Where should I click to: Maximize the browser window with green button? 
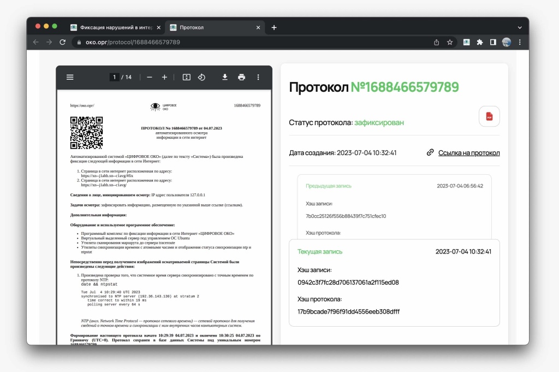tap(55, 26)
